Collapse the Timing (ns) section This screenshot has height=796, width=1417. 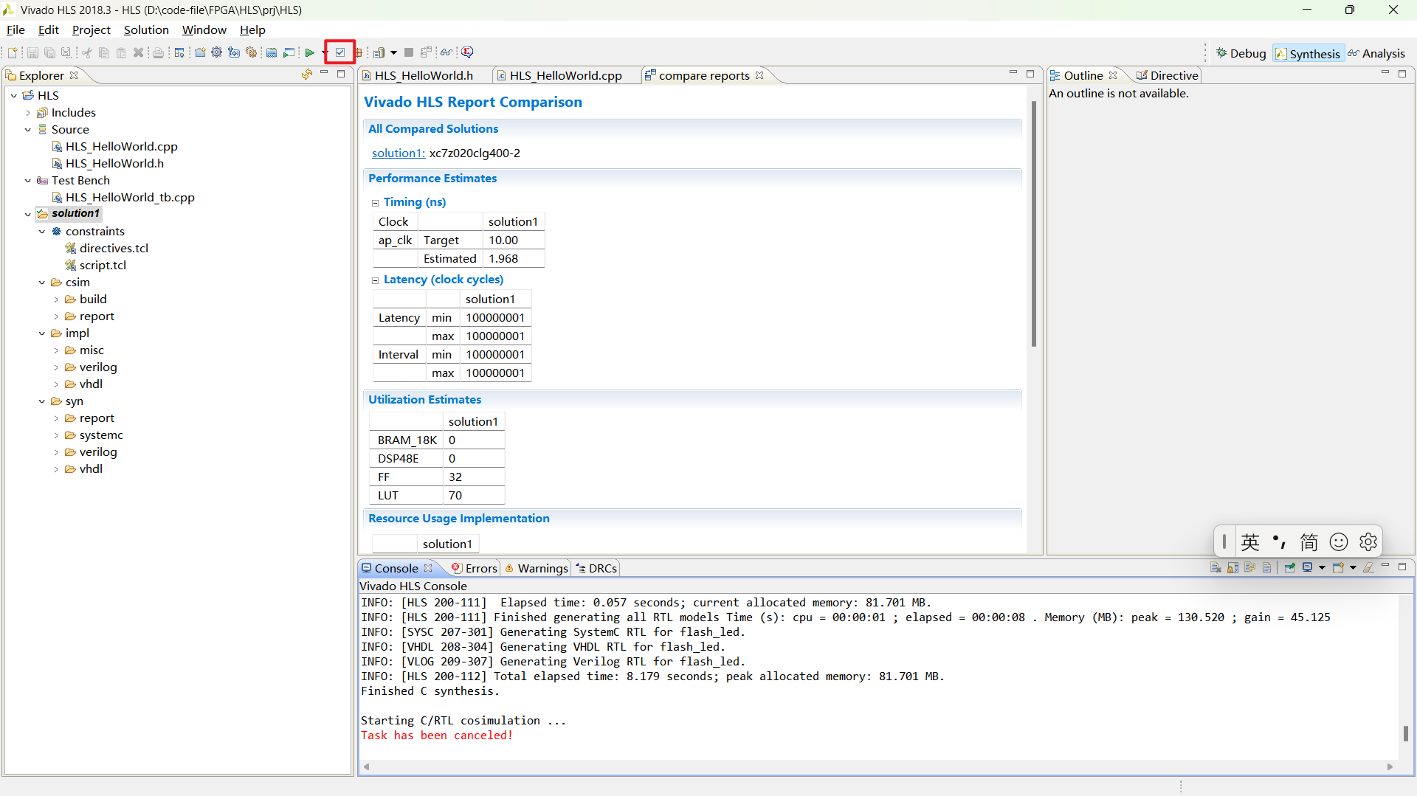tap(375, 203)
